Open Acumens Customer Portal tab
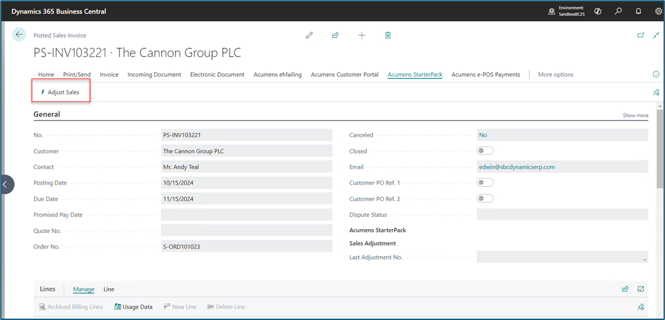 pos(345,74)
